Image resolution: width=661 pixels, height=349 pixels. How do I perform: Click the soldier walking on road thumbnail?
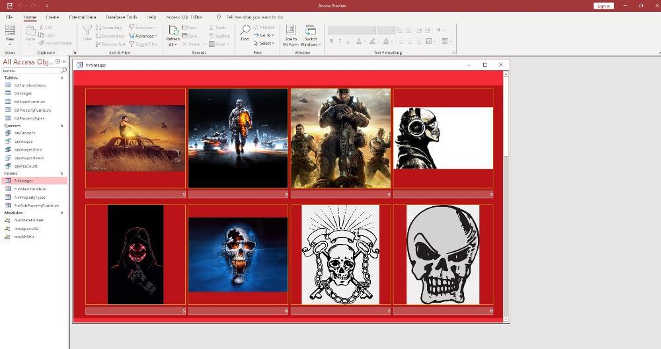[x=238, y=138]
